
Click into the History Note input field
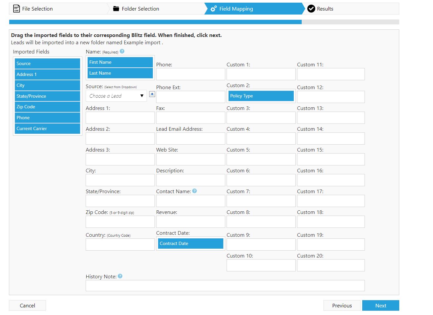tap(225, 286)
